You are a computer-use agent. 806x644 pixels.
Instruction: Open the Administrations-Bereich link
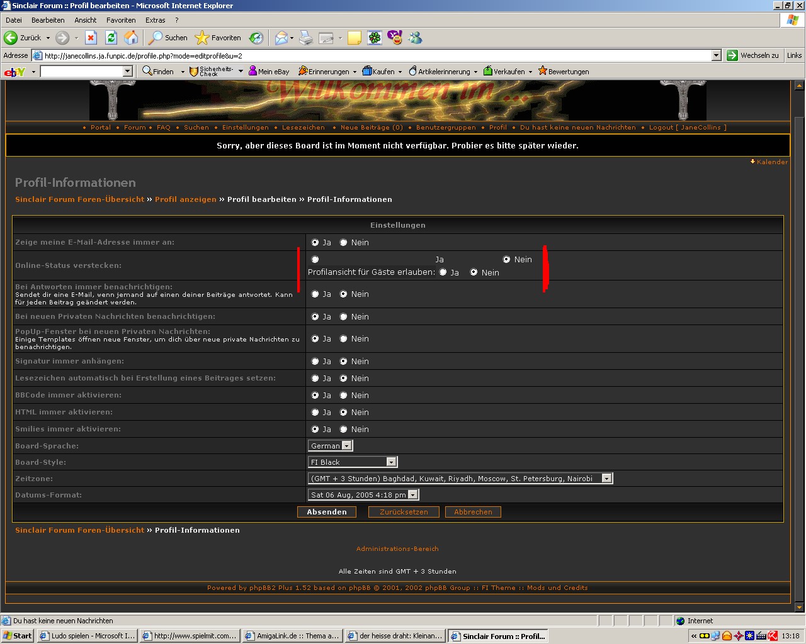point(397,549)
